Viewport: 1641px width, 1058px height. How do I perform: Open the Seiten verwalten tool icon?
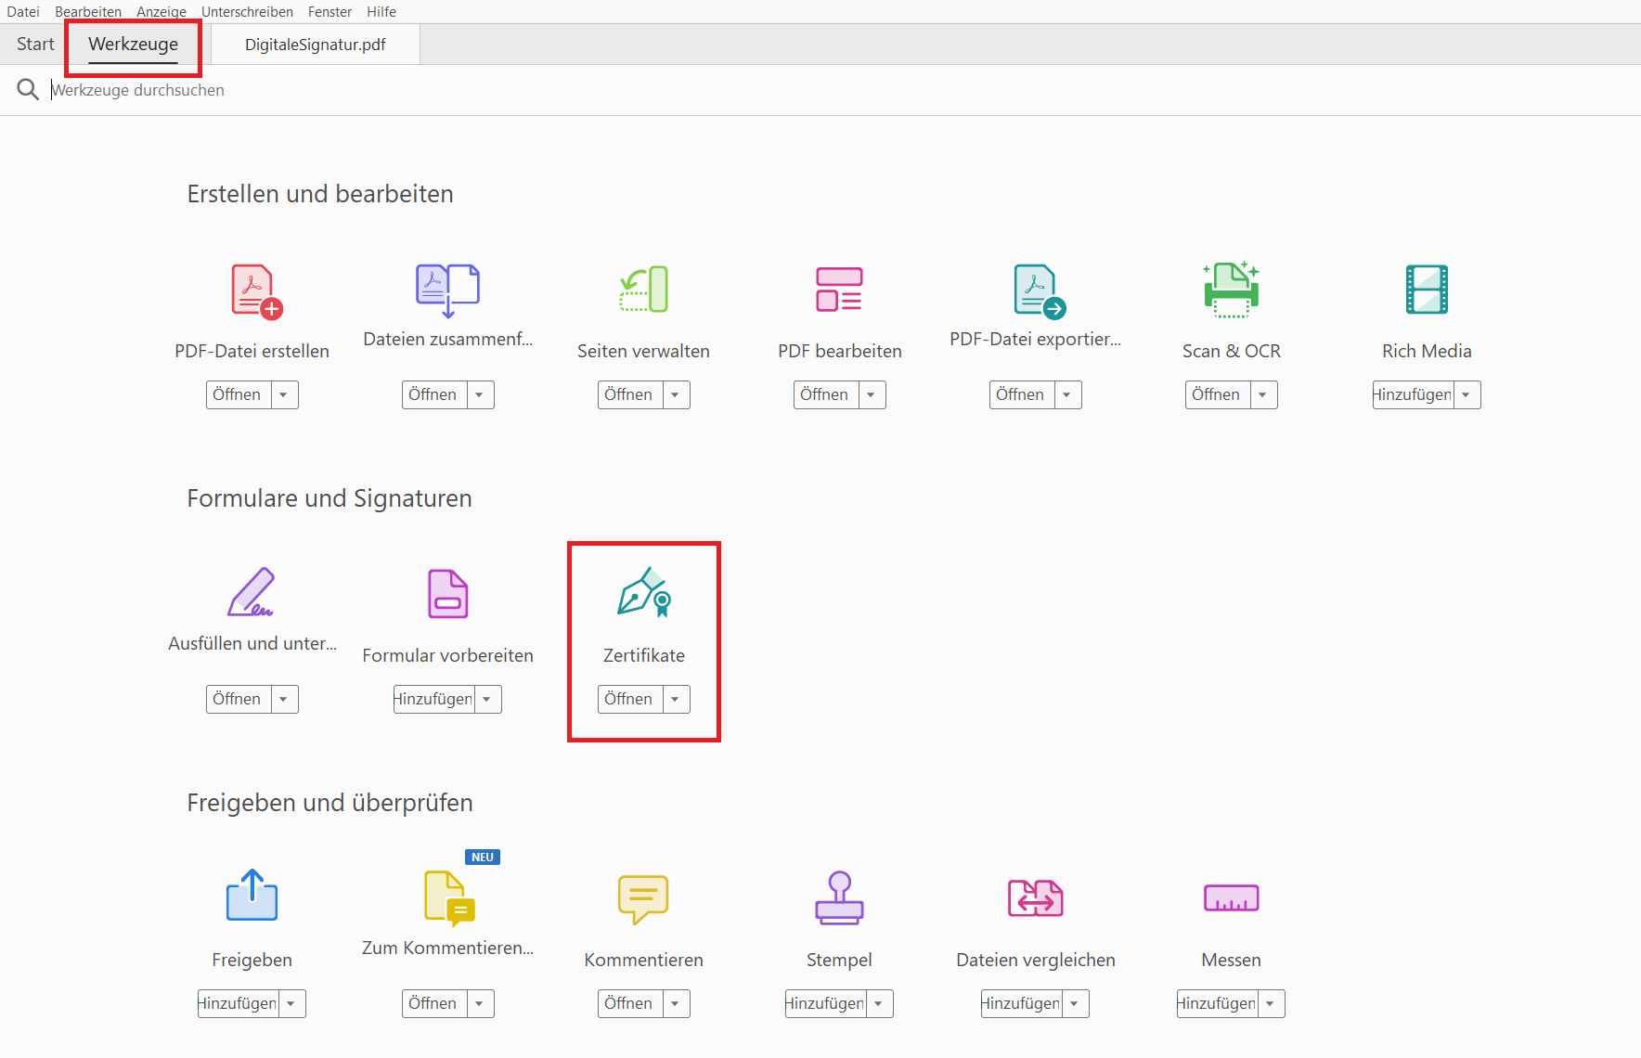pos(643,290)
